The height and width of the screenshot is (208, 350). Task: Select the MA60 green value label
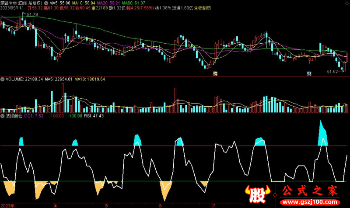pos(134,3)
